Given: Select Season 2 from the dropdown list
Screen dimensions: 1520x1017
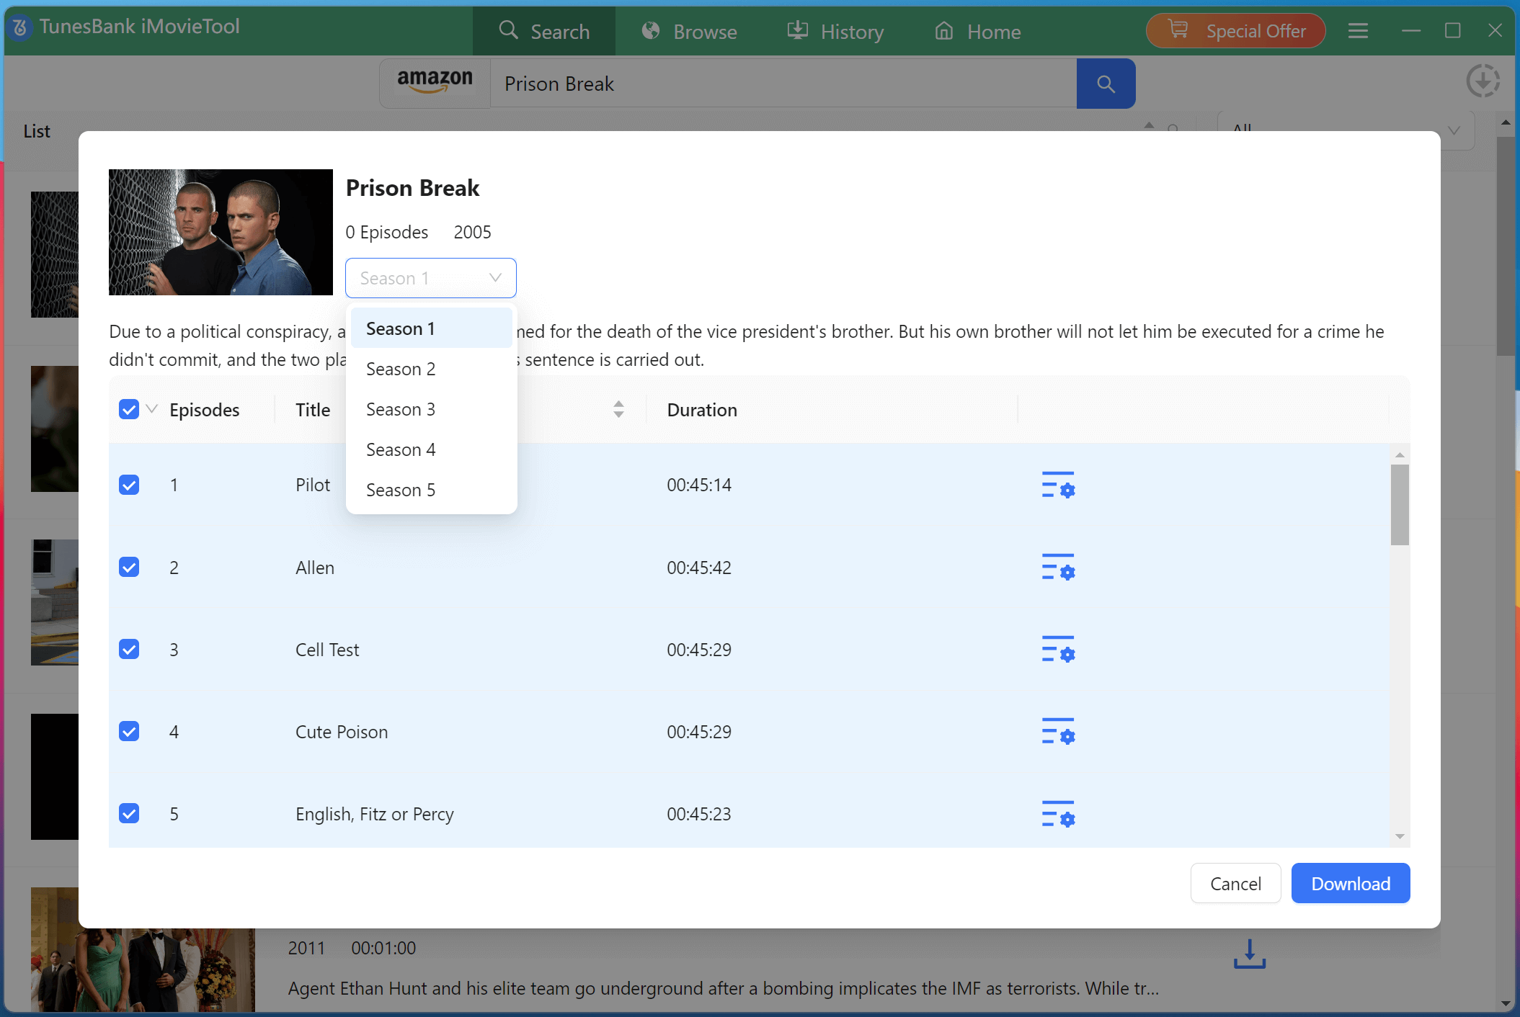Looking at the screenshot, I should coord(401,369).
